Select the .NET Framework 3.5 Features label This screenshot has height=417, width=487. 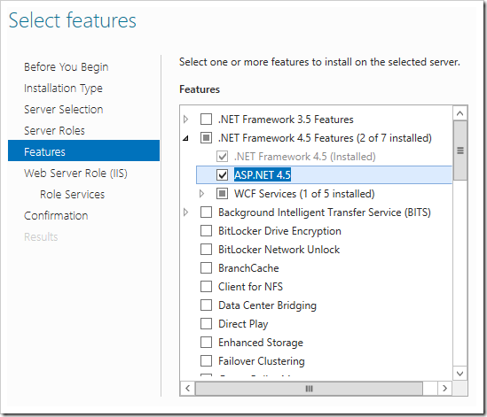pyautogui.click(x=286, y=120)
